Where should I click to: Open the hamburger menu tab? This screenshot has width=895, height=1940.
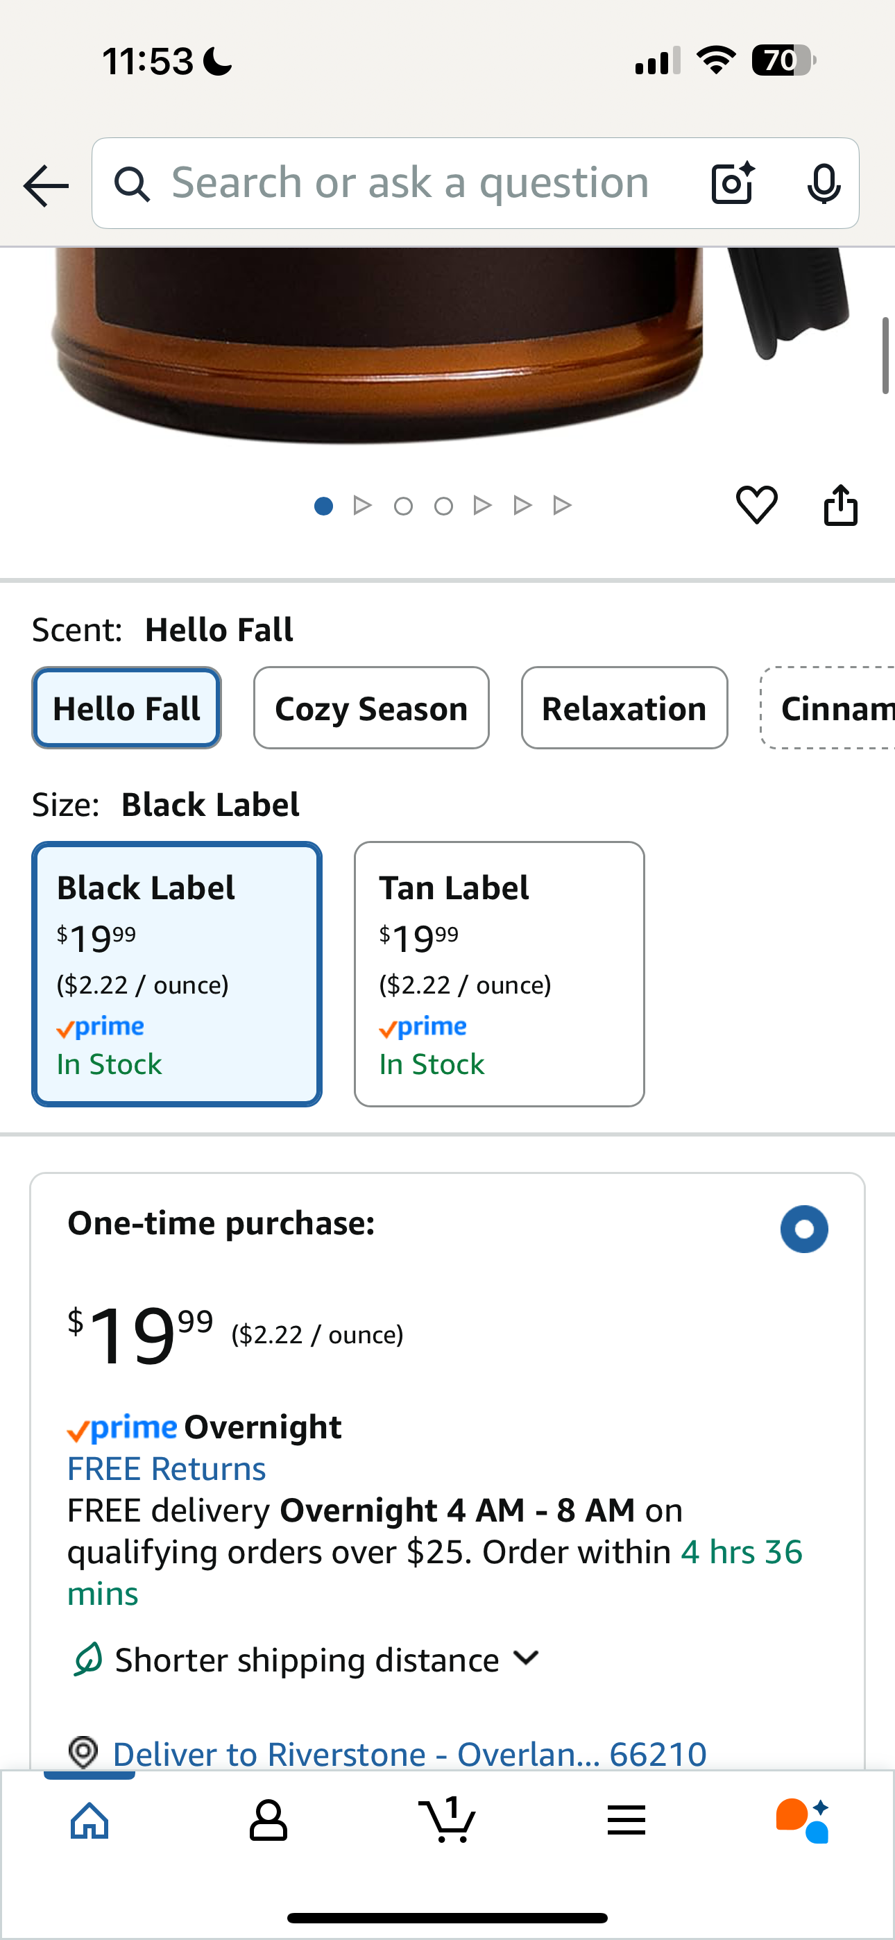point(626,1821)
